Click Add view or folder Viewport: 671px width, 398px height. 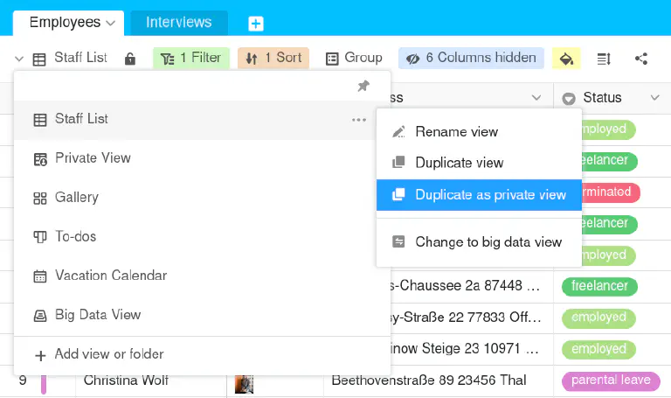tap(109, 354)
